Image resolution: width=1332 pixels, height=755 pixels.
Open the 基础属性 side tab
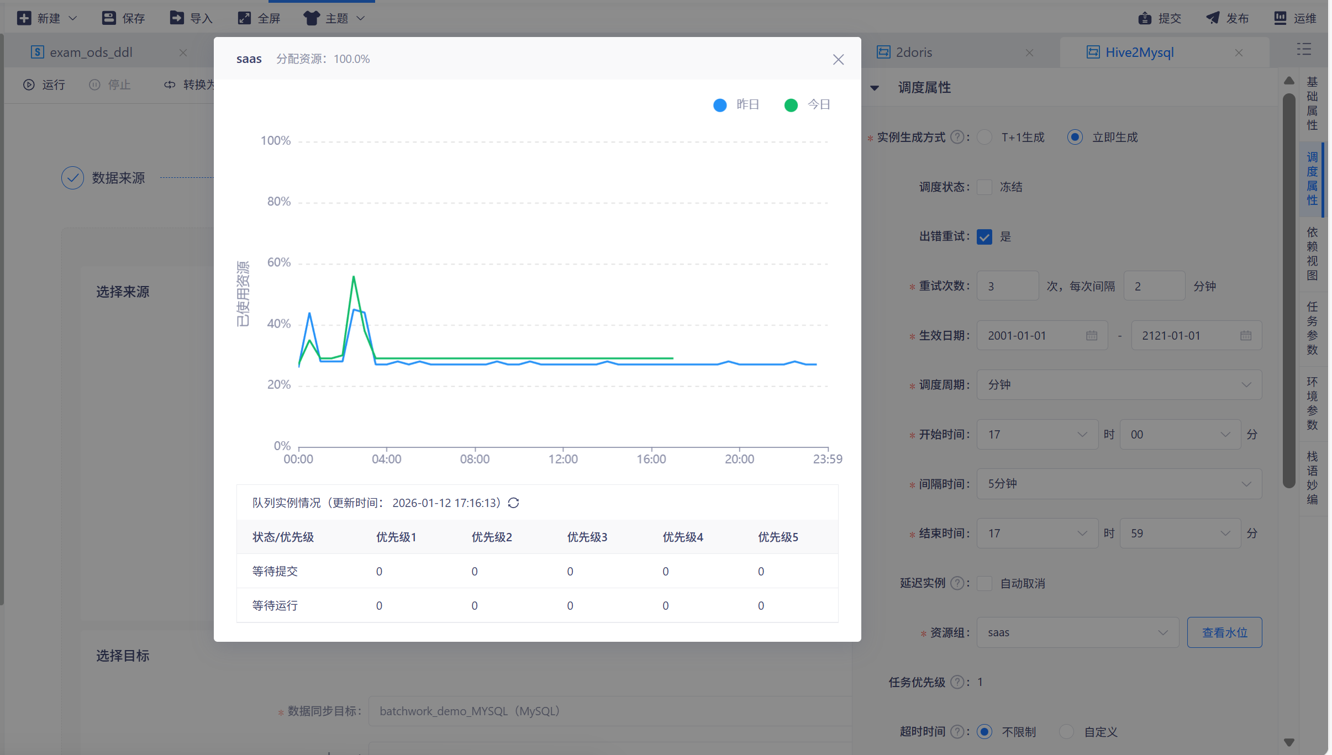pos(1312,104)
